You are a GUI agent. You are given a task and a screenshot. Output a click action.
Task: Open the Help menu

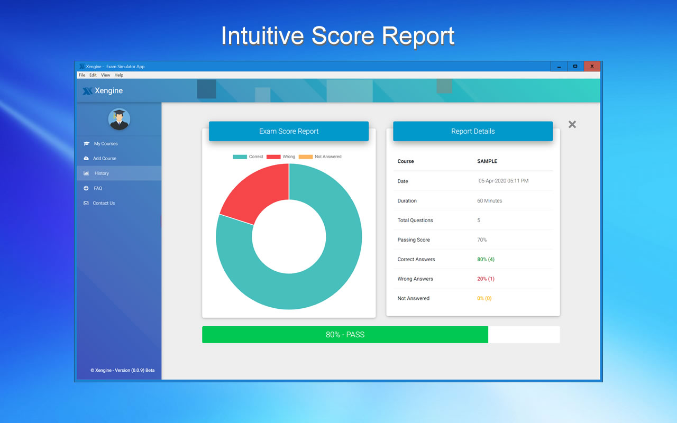pyautogui.click(x=118, y=75)
